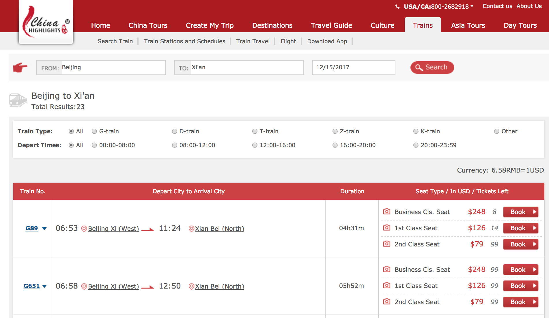The height and width of the screenshot is (318, 549).
Task: Filter departures 08:00-12:00
Action: point(174,145)
